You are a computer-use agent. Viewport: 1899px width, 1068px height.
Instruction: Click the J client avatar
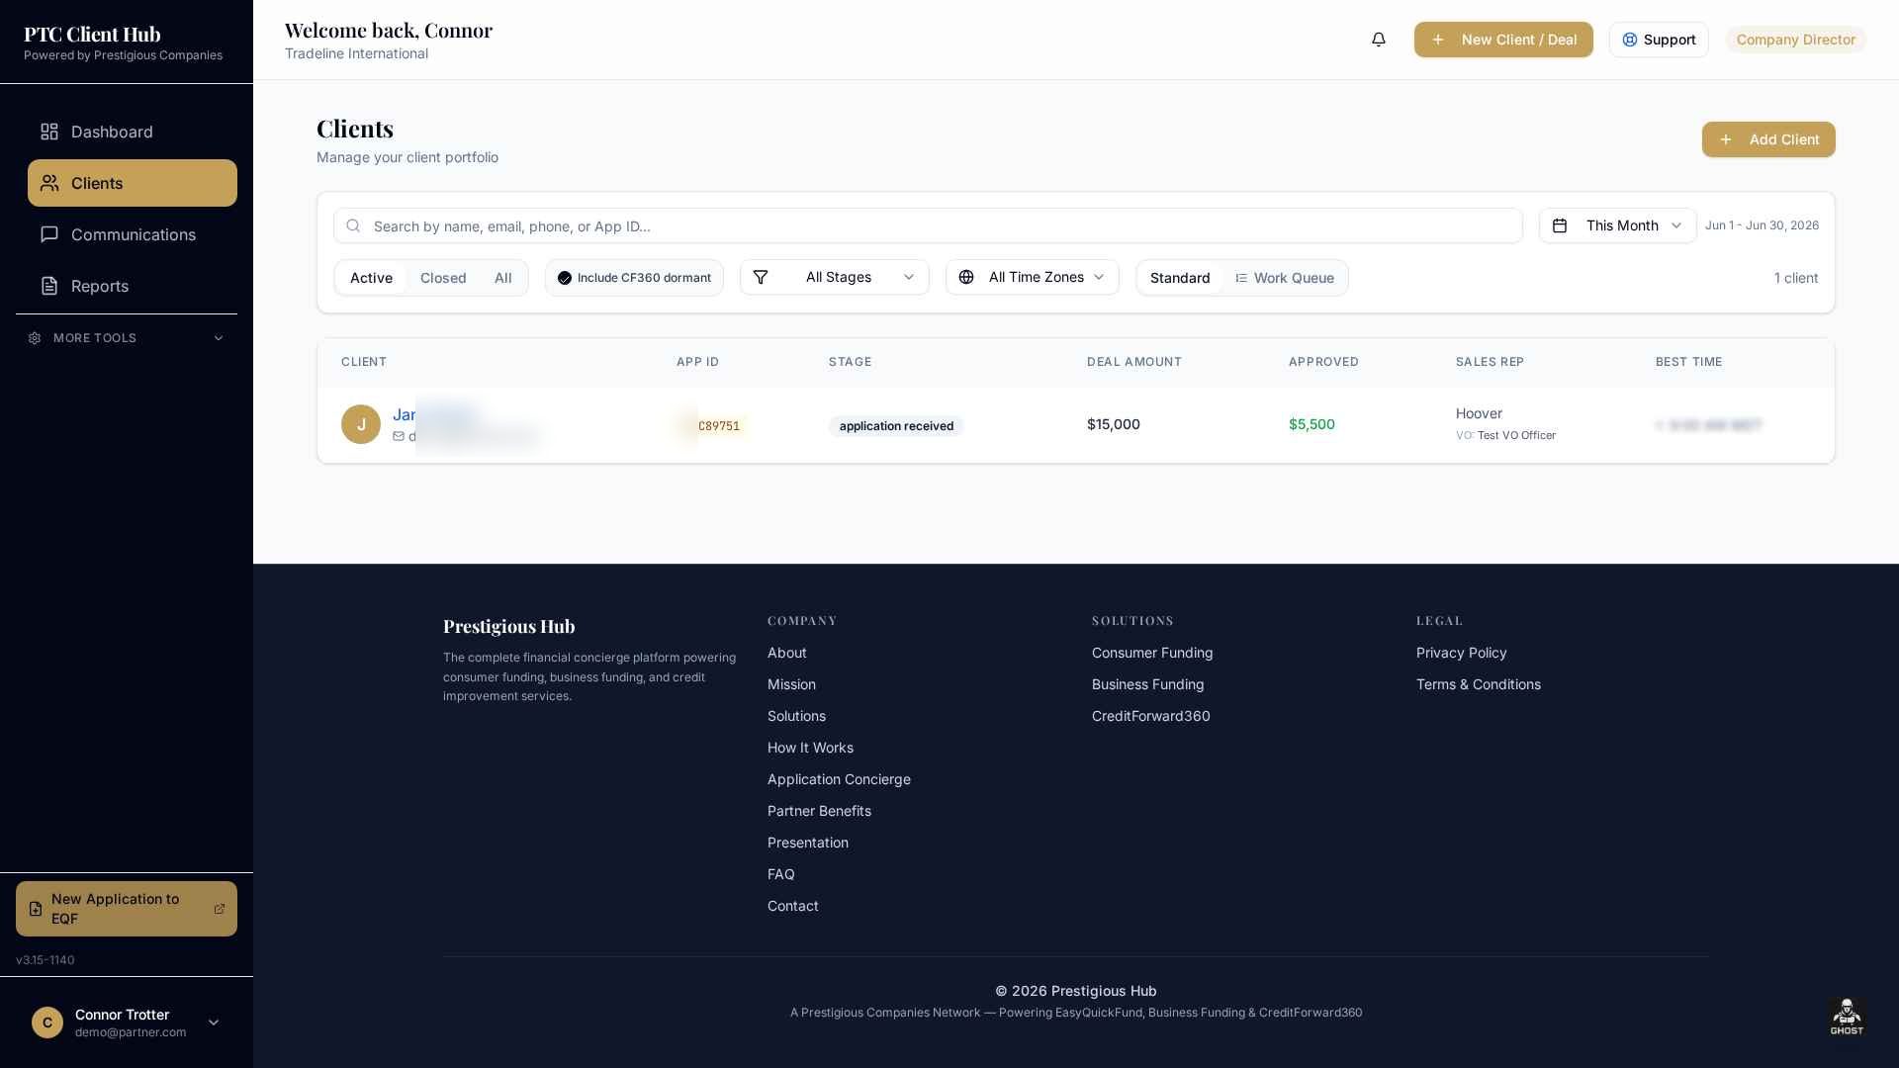pyautogui.click(x=361, y=424)
